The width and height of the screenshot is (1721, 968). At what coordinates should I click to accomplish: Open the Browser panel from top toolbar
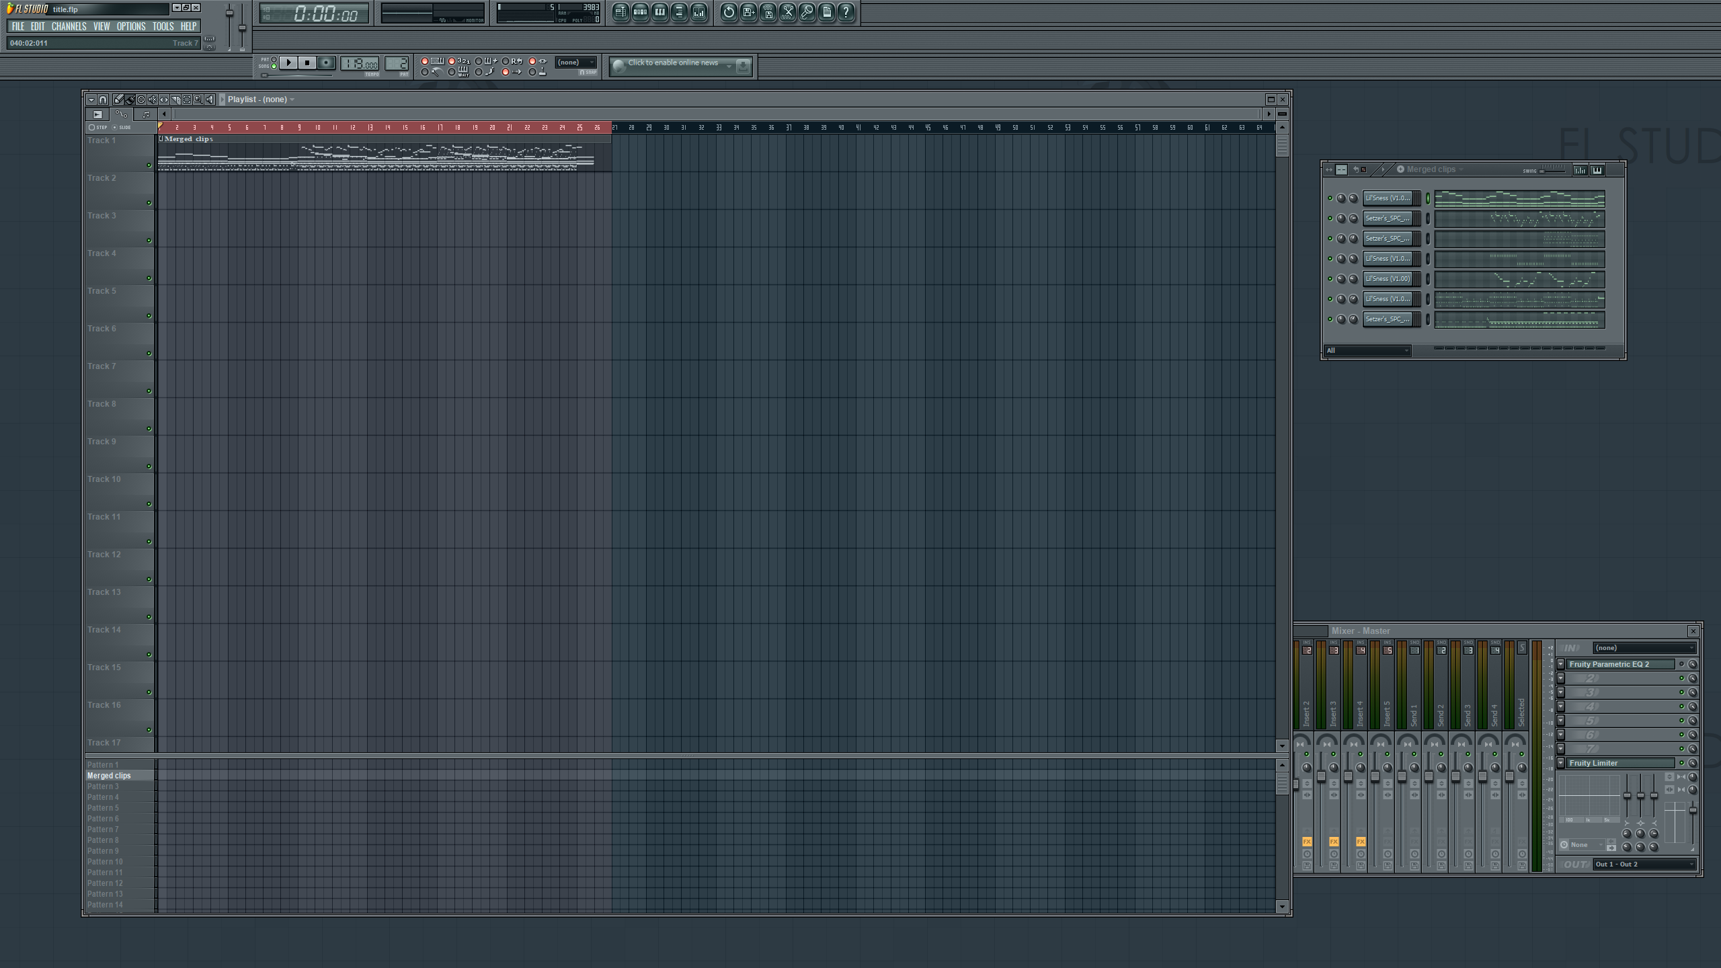(679, 12)
